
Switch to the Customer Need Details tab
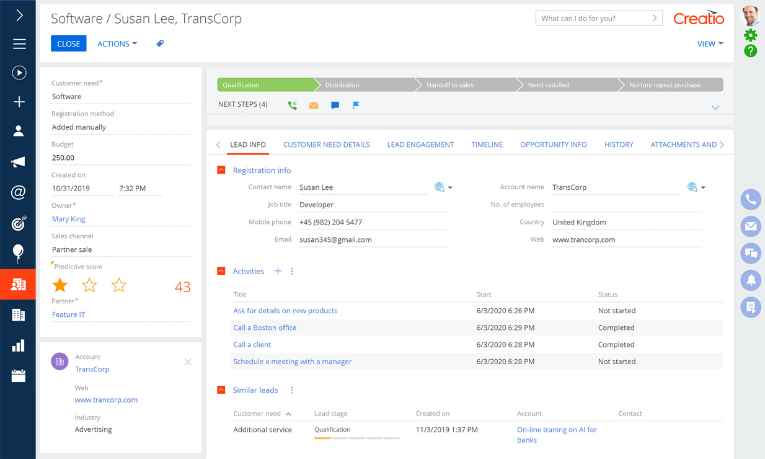coord(326,145)
